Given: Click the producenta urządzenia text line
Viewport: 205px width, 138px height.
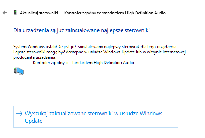Looking at the screenshot, I should [x=35, y=57].
